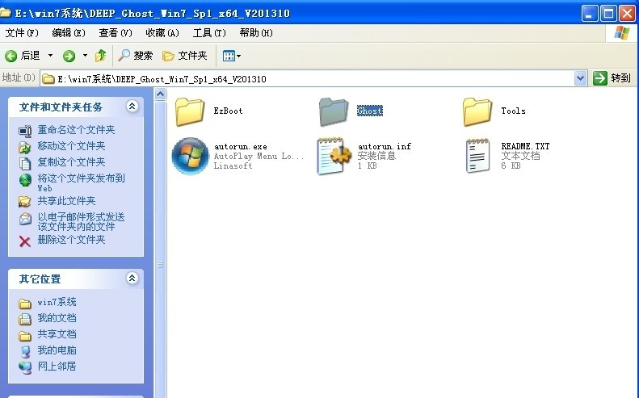Click the win7系统 folder icon in sidebar
639x398 pixels.
pyautogui.click(x=25, y=304)
